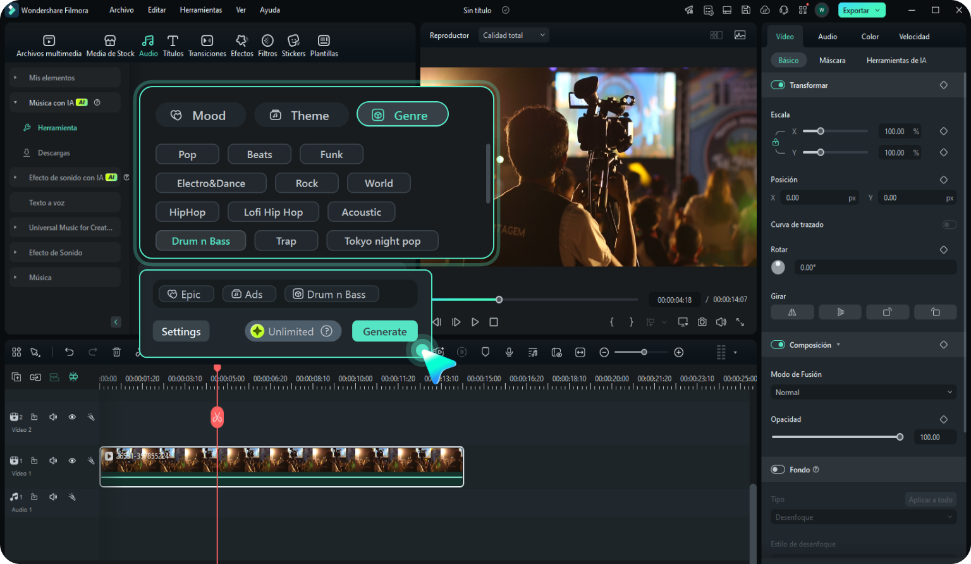Click the redo arrow in the timeline toolbar
This screenshot has height=564, width=971.
tap(93, 352)
